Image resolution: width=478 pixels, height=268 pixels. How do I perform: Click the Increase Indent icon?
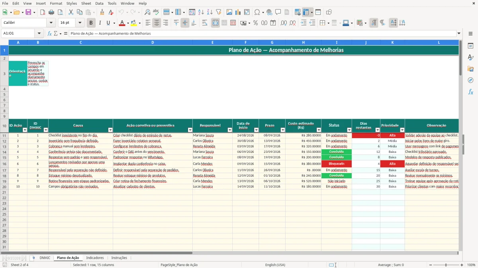[x=304, y=23]
